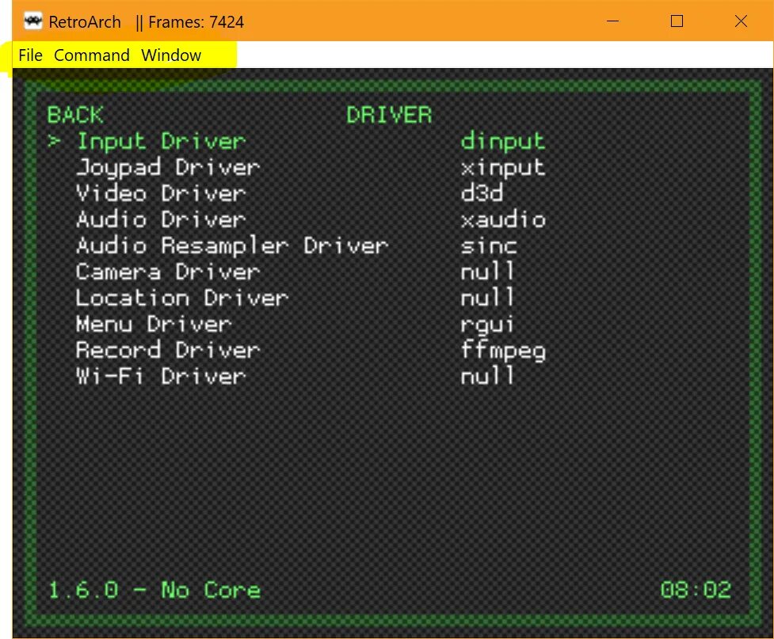The width and height of the screenshot is (774, 639).
Task: Select the Menu Driver entry
Action: click(x=154, y=324)
